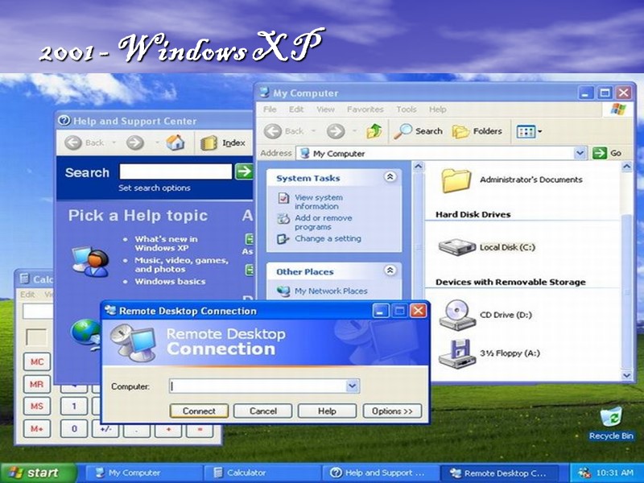Click View system information link
The height and width of the screenshot is (483, 644).
318,202
